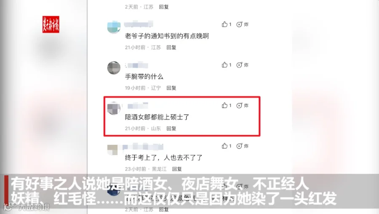Click the 炸 icon on 终于考上了 comment
The width and height of the screenshot is (379, 214).
point(243,146)
